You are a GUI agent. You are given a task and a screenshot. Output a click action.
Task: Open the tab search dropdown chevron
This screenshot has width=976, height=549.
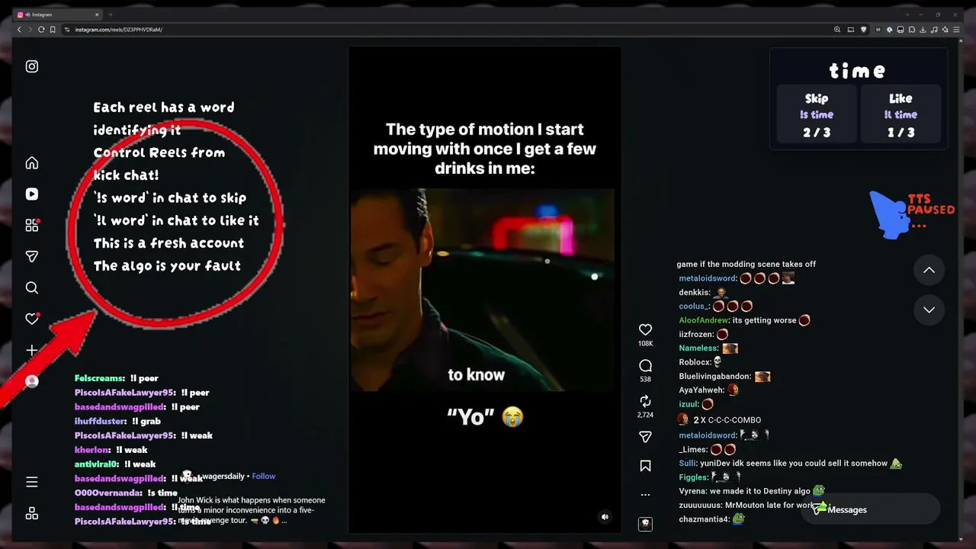pos(907,14)
